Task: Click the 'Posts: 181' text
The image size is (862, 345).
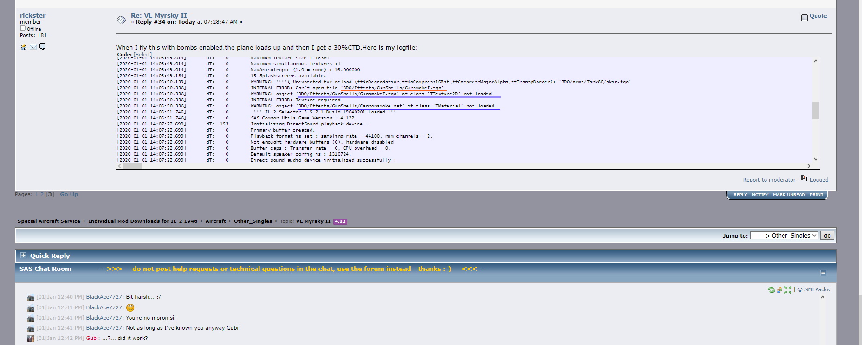Action: coord(33,35)
